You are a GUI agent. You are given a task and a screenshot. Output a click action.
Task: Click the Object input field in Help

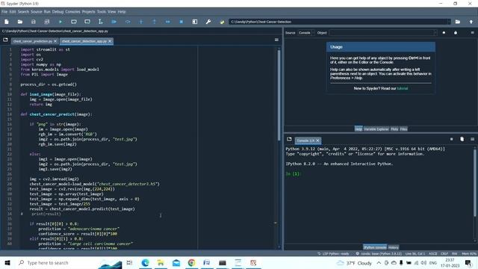tap(383, 33)
